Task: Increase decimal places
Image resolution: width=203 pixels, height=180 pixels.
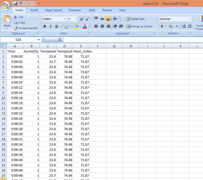Action: [x=184, y=26]
